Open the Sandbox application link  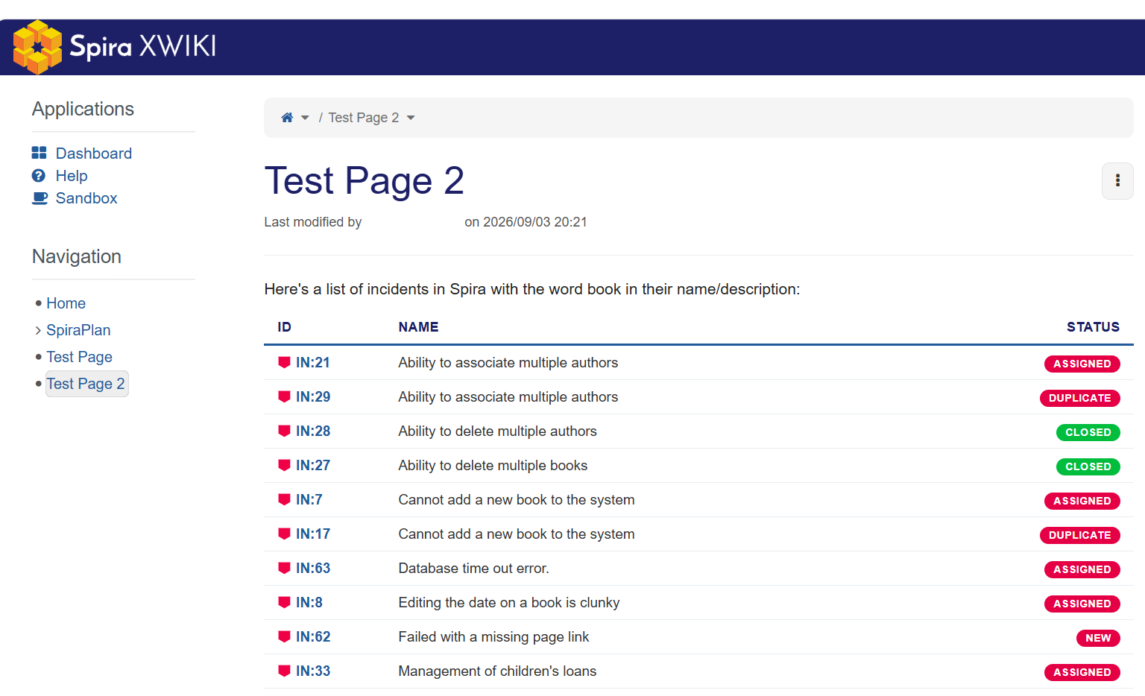(86, 198)
